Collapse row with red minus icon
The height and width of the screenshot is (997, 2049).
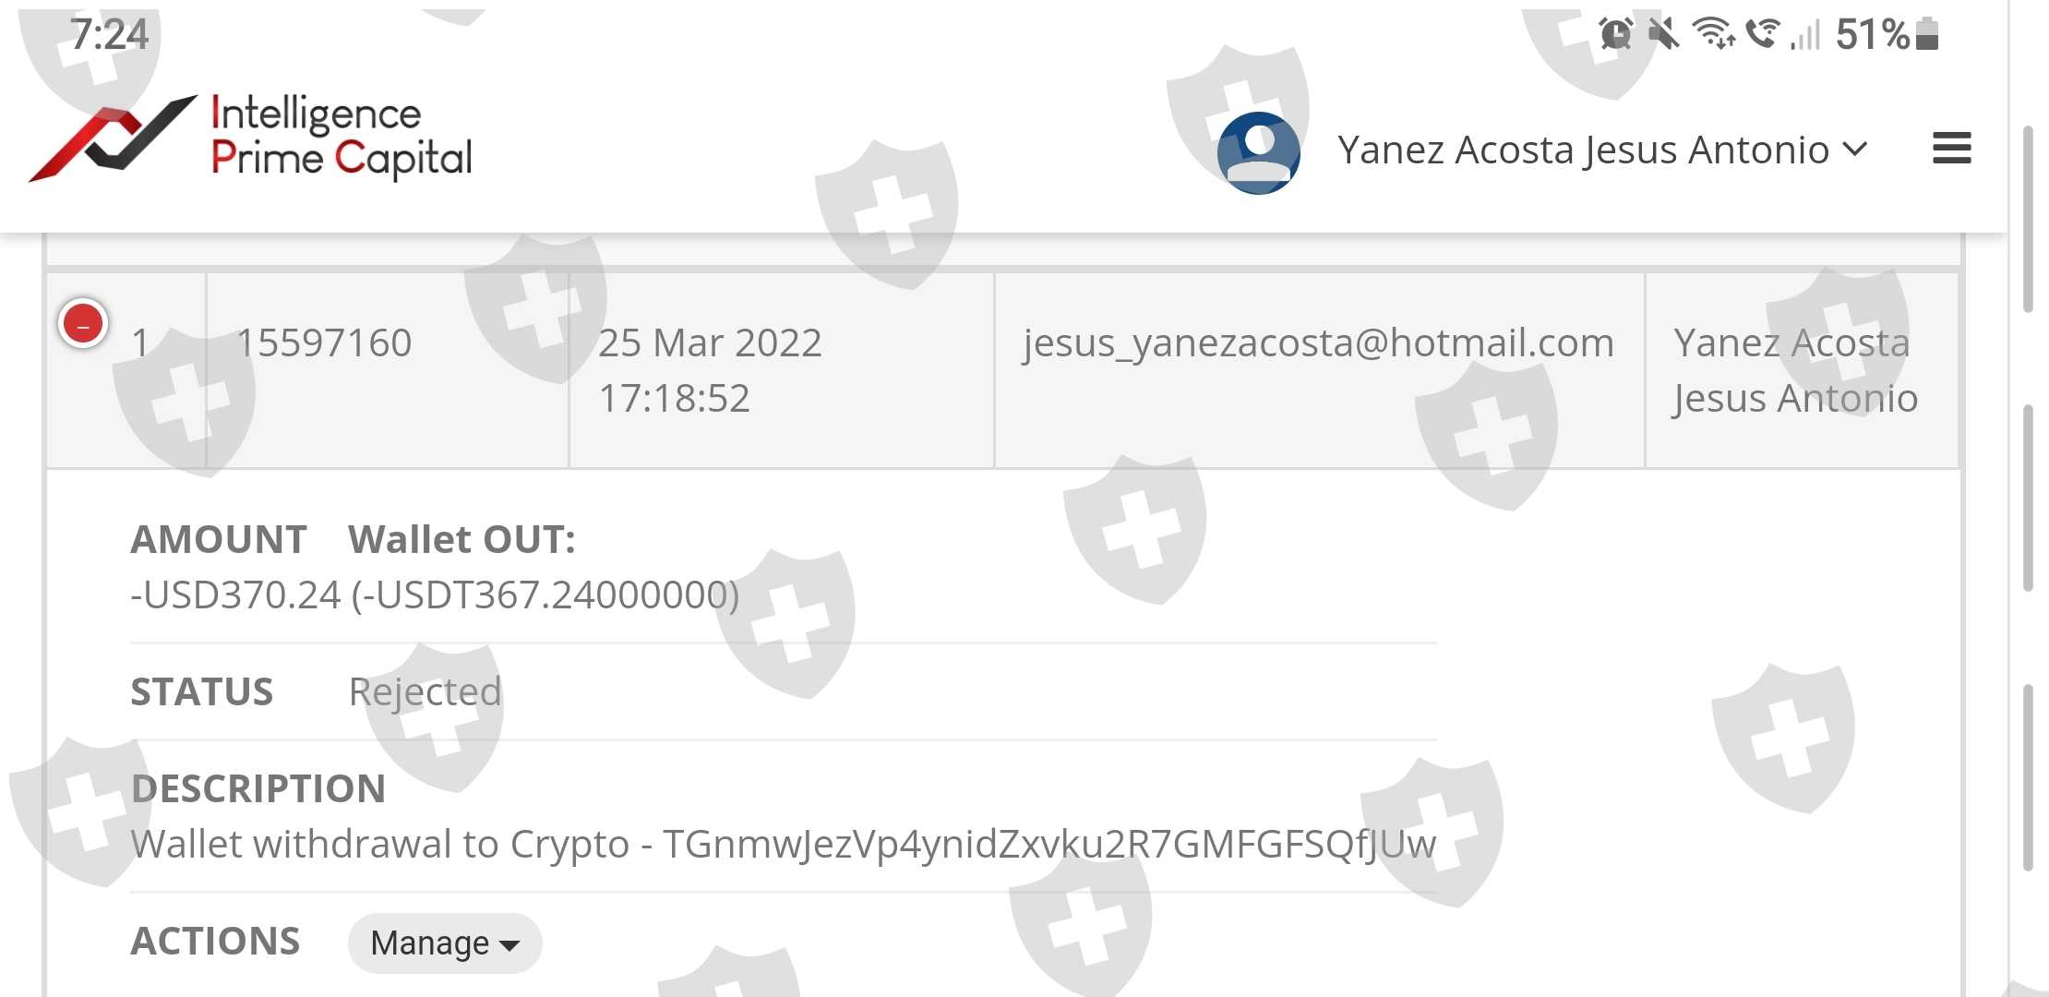click(x=83, y=324)
